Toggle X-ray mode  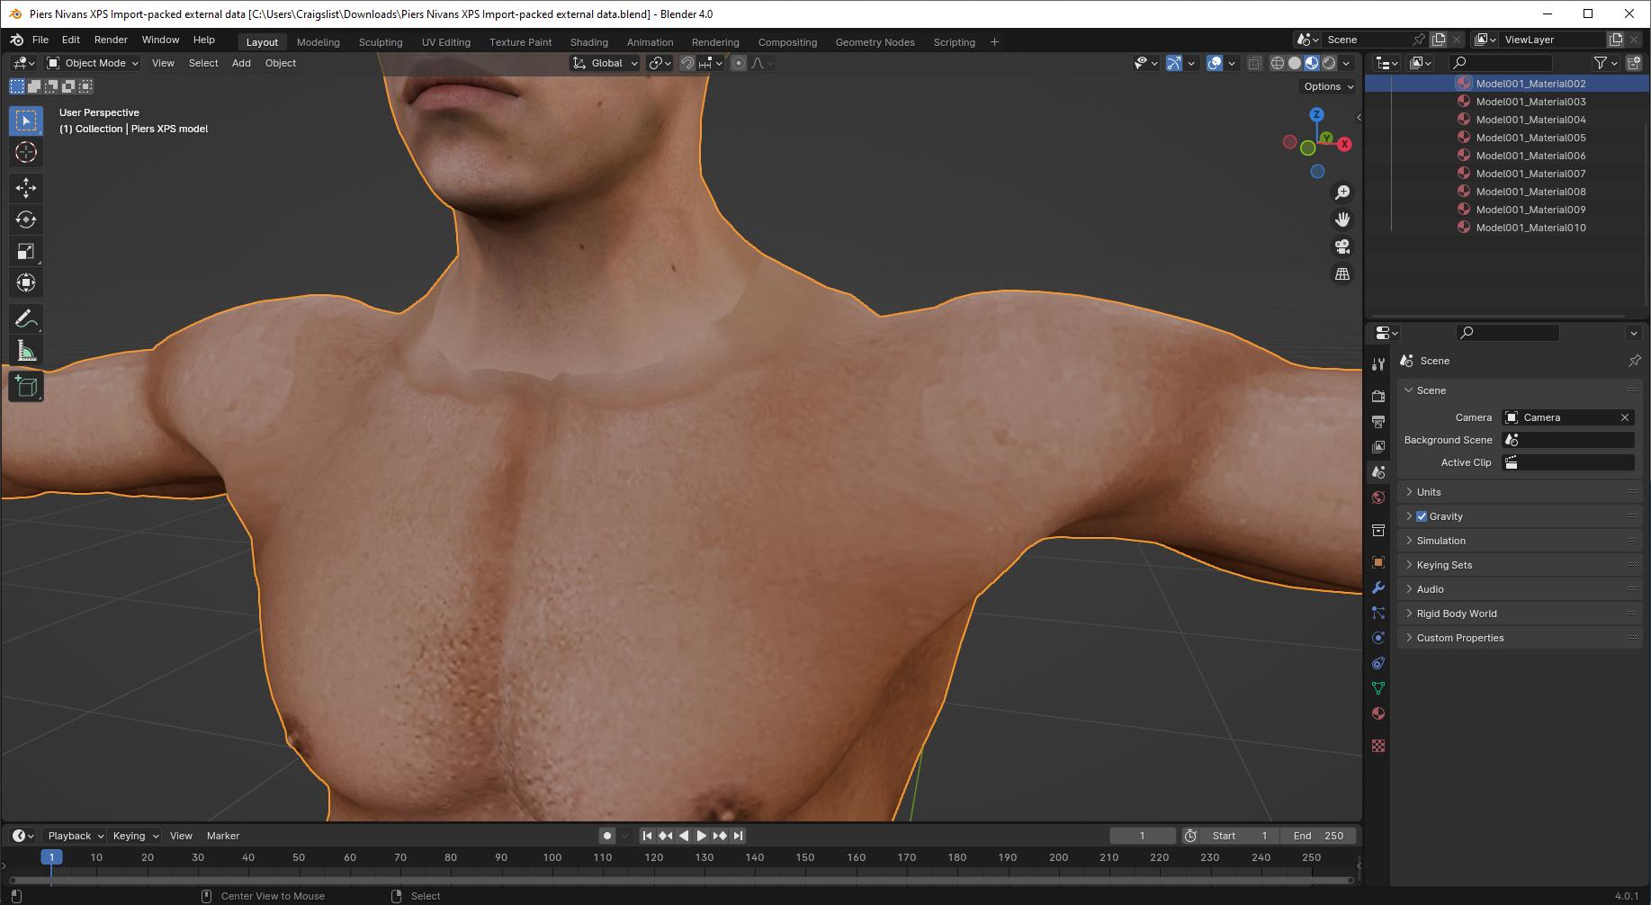1255,63
